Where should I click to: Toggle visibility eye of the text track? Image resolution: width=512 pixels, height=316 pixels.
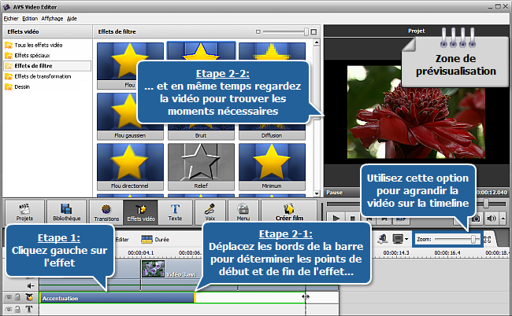(9, 309)
